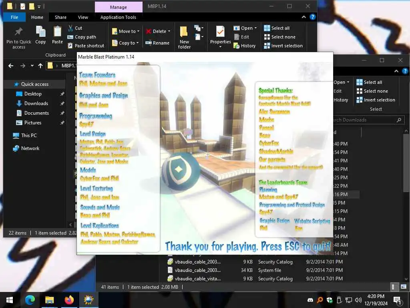The width and height of the screenshot is (410, 308).
Task: Collapse the ribbon in MBP1.14 window
Action: point(303,17)
